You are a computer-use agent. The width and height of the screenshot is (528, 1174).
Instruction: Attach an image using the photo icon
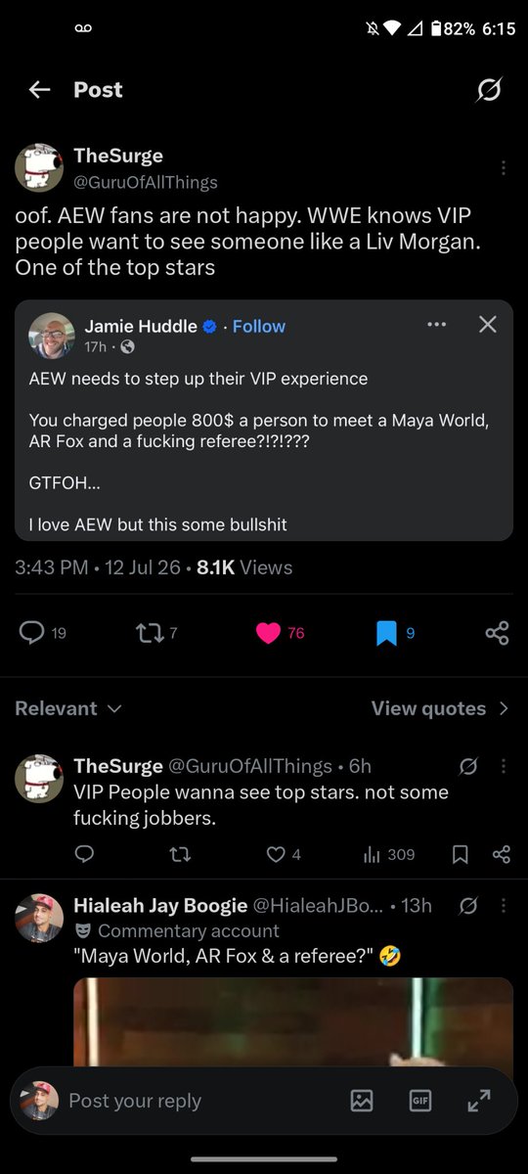coord(362,1101)
